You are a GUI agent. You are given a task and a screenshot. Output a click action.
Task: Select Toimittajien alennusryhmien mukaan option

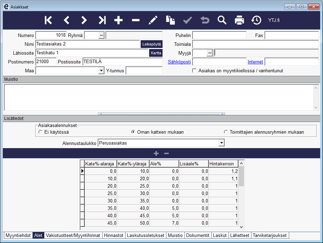(x=226, y=132)
